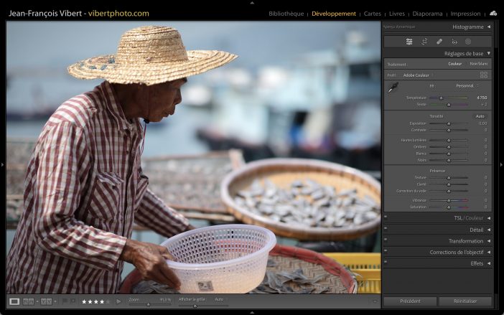Click the Réinitialiser button
504x315 pixels.
pos(465,301)
